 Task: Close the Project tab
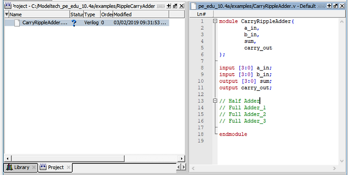click(69, 167)
